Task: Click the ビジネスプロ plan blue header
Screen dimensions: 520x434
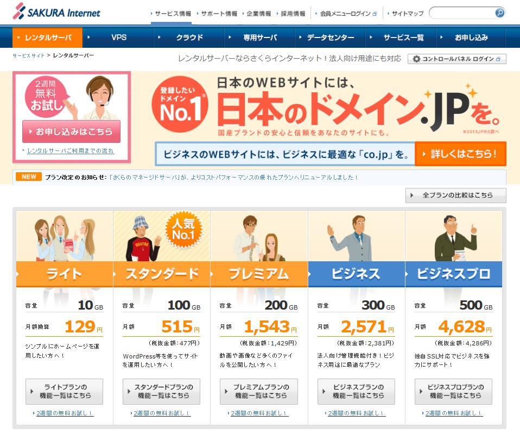Action: coord(454,274)
